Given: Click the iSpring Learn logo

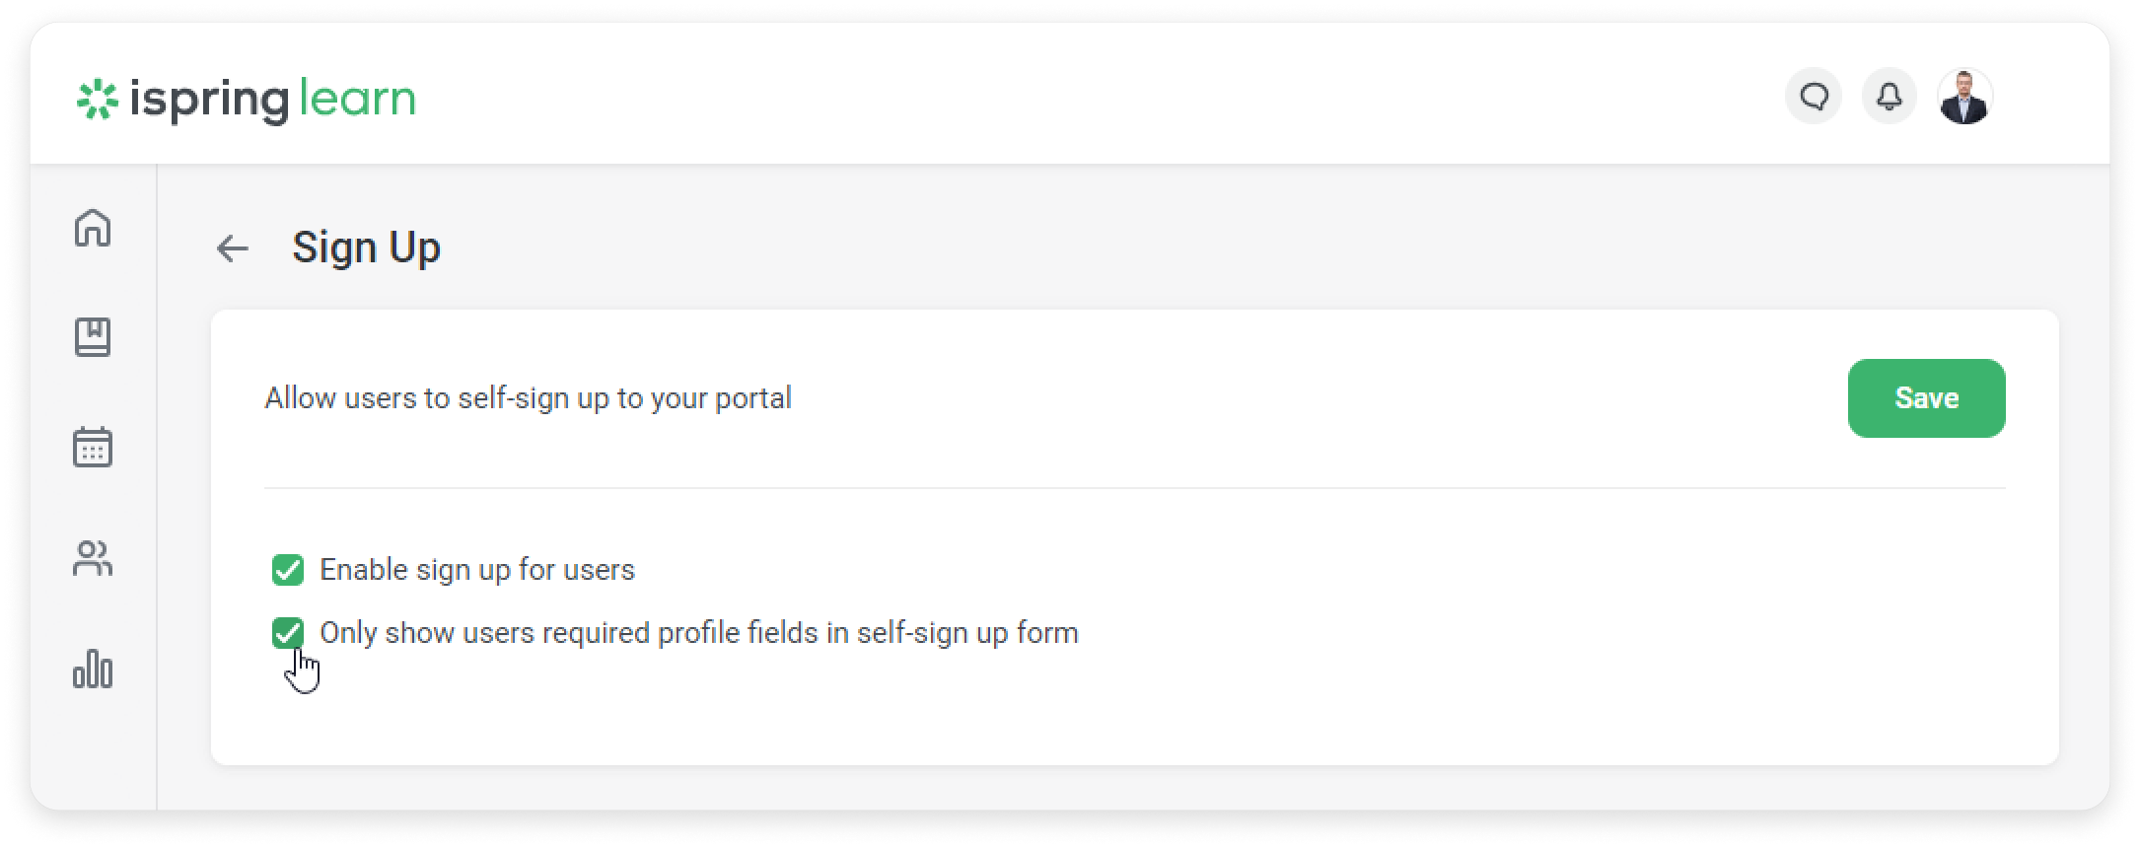Looking at the screenshot, I should [x=247, y=99].
